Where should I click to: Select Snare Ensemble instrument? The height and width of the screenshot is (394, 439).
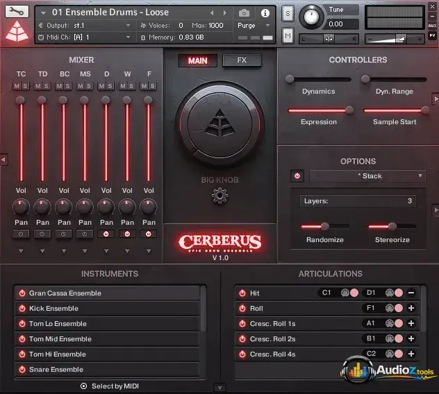click(107, 369)
